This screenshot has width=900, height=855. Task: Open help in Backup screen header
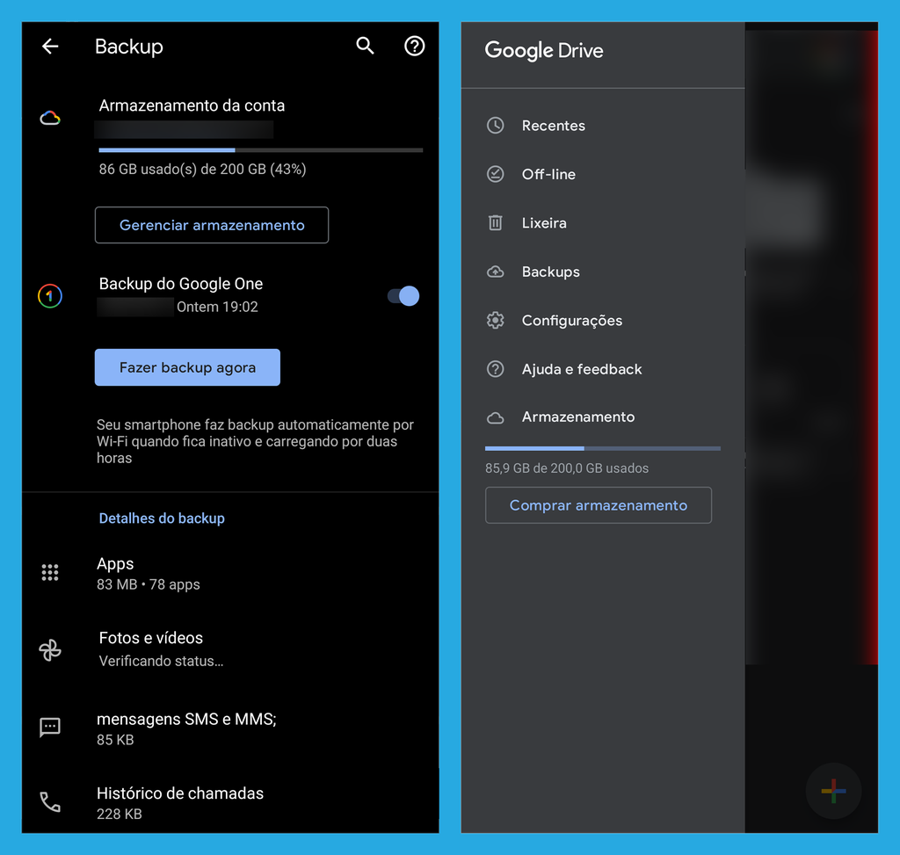(415, 46)
